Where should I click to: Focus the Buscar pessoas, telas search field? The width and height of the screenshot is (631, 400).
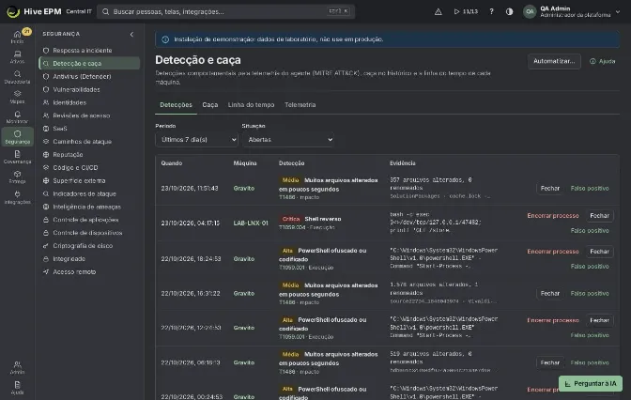pos(225,11)
